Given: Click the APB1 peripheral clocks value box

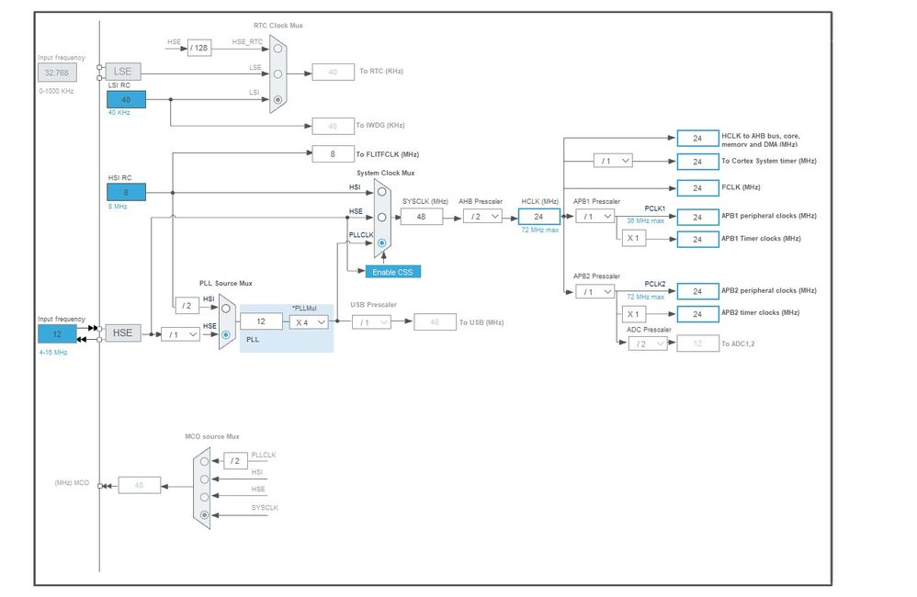Looking at the screenshot, I should coord(697,217).
